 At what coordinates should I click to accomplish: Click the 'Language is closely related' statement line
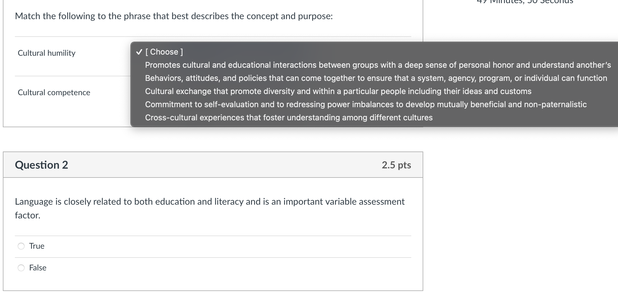[210, 202]
